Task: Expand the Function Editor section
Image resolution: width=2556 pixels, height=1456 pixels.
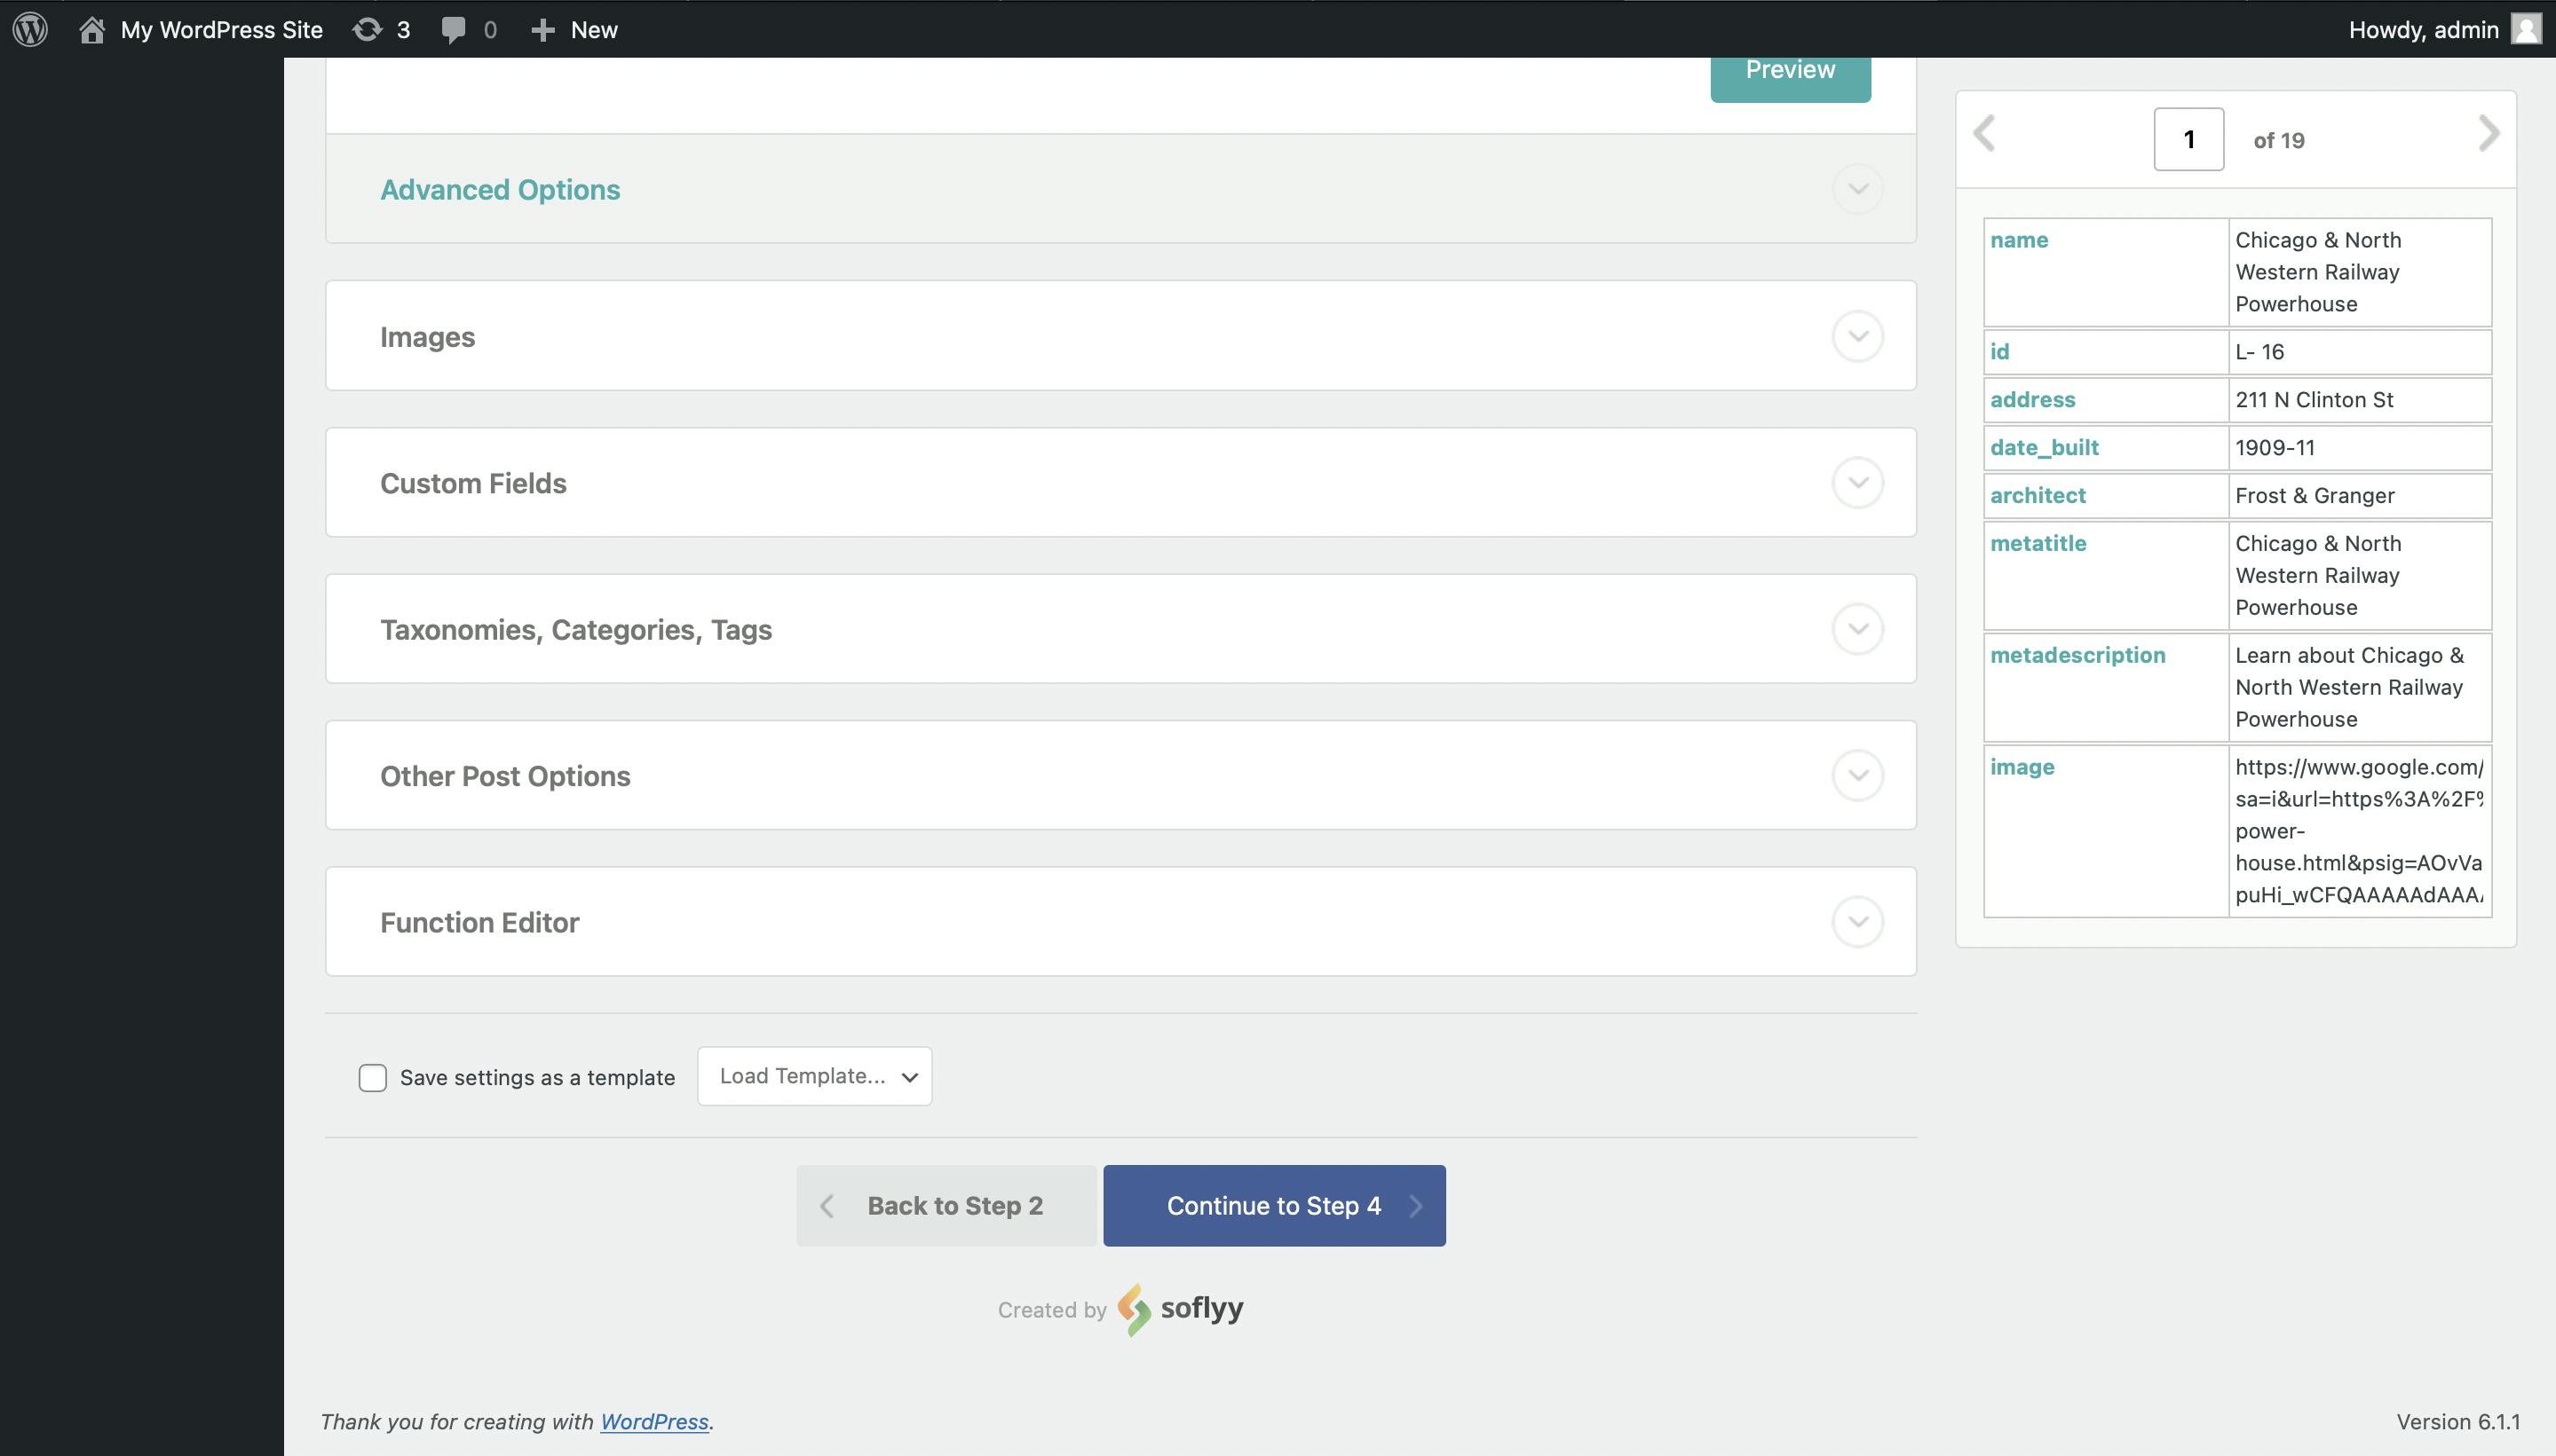Action: click(x=1856, y=919)
